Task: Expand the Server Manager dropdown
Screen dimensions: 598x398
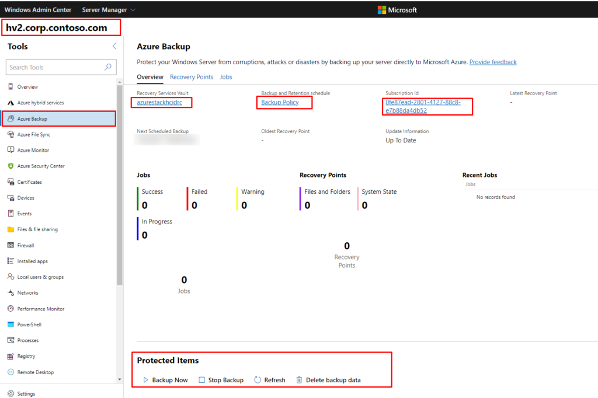Action: (x=109, y=10)
